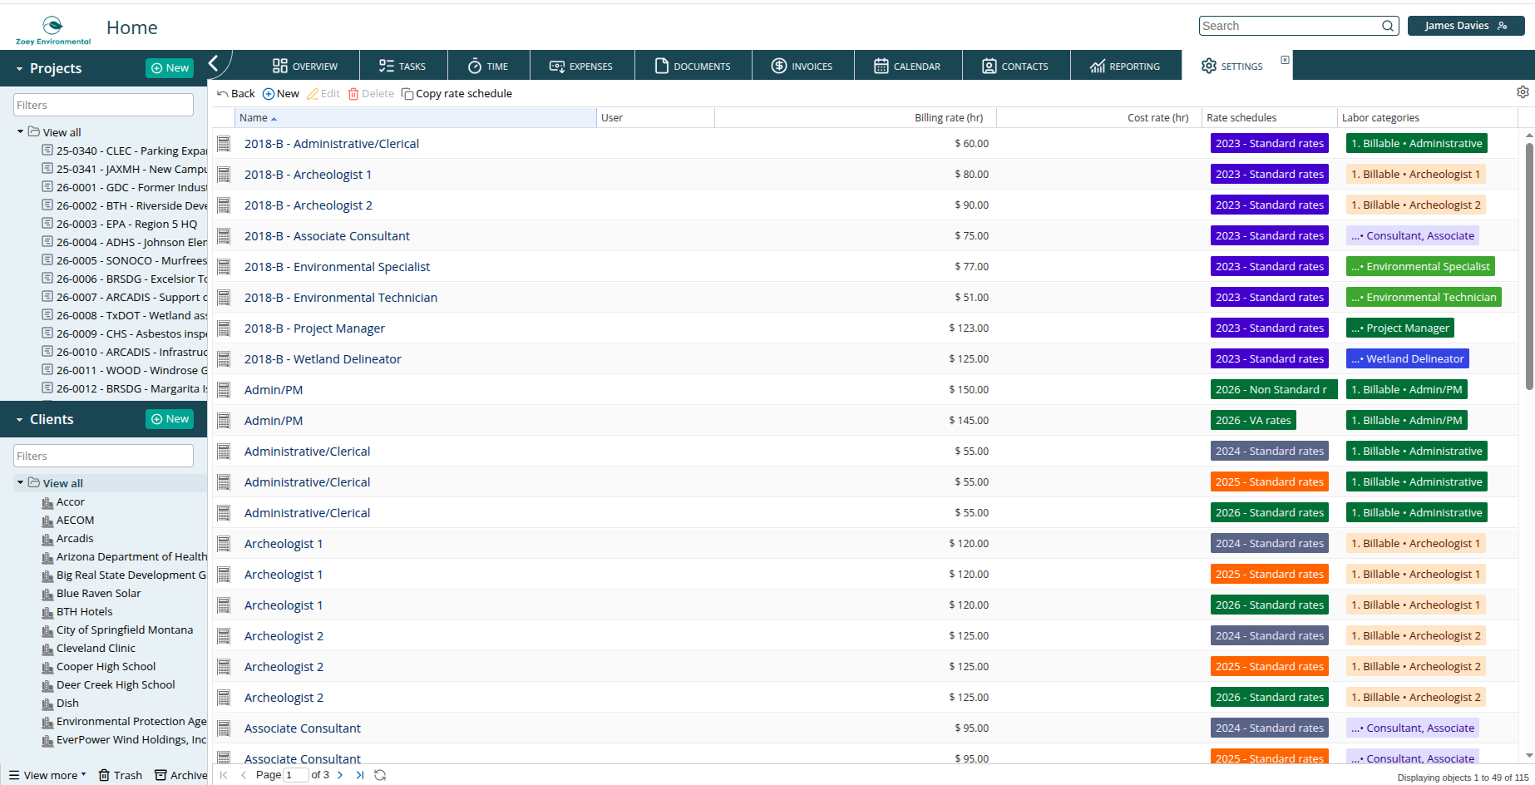Go to the Reporting tab
Viewport: 1535px width, 785px height.
(x=1125, y=66)
